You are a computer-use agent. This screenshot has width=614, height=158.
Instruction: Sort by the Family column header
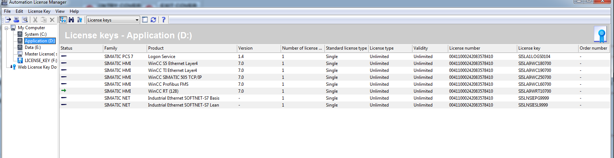[x=125, y=48]
